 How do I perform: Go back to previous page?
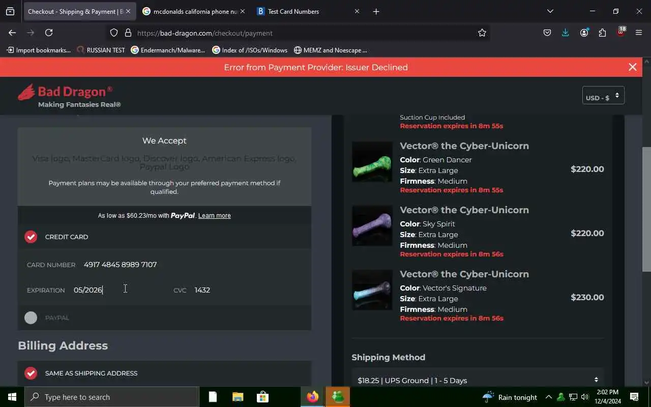click(12, 33)
